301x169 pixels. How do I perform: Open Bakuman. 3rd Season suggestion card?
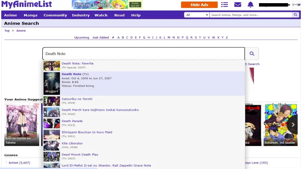pyautogui.click(x=280, y=125)
